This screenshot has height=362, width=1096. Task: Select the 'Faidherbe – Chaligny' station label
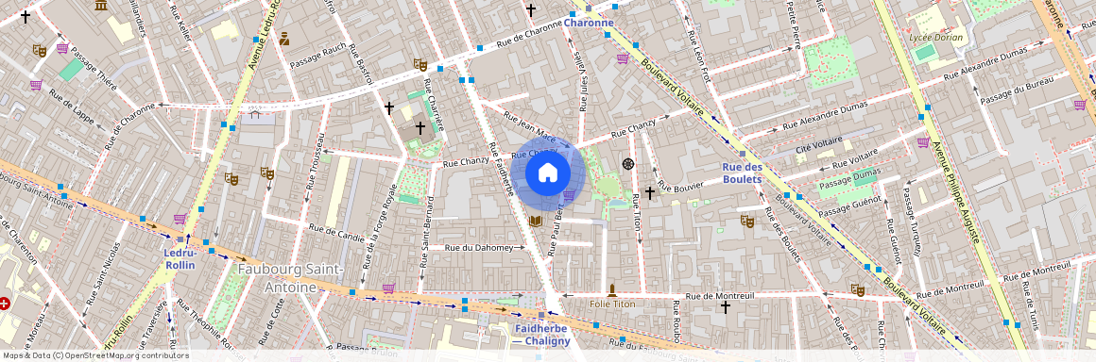(541, 335)
